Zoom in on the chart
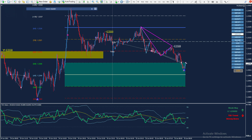This screenshot has width=252, height=140. [x=93, y=2]
